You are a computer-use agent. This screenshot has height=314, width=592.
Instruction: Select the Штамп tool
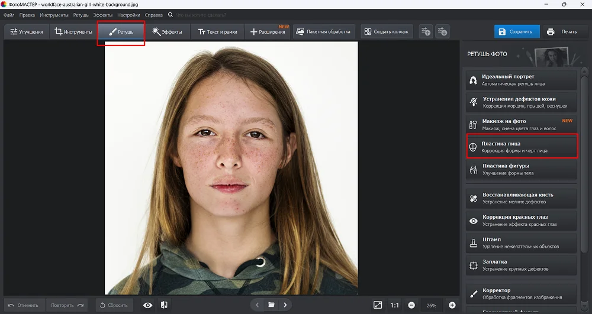pos(521,243)
